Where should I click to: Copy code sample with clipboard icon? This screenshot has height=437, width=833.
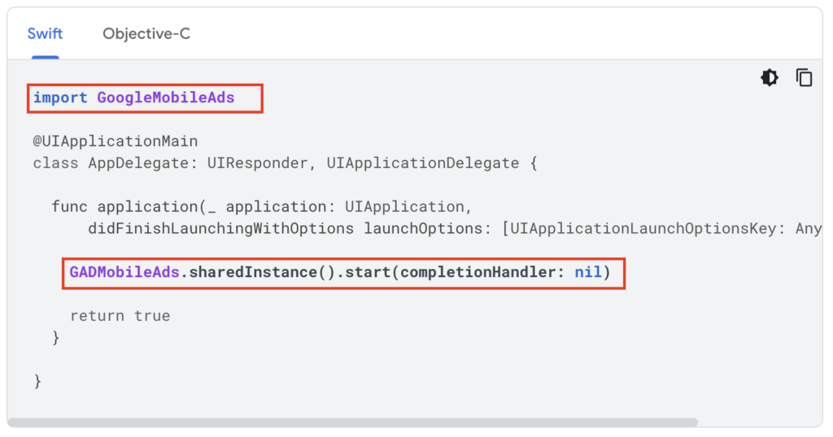804,78
